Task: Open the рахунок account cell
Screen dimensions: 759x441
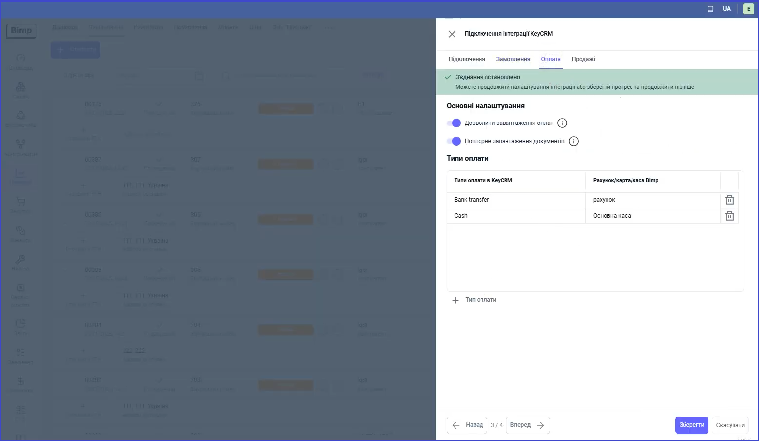Action: pos(653,200)
